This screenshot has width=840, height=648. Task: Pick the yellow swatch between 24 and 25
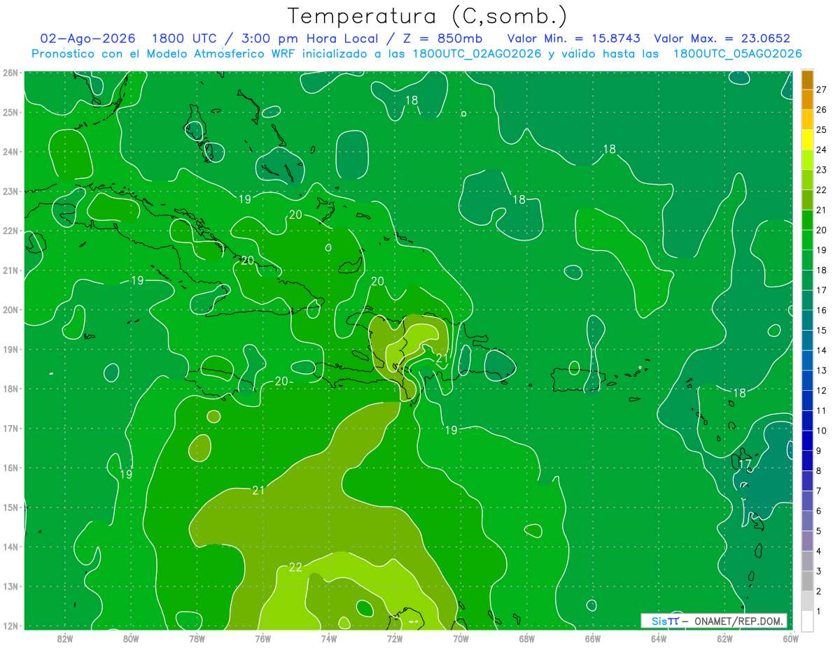(807, 140)
